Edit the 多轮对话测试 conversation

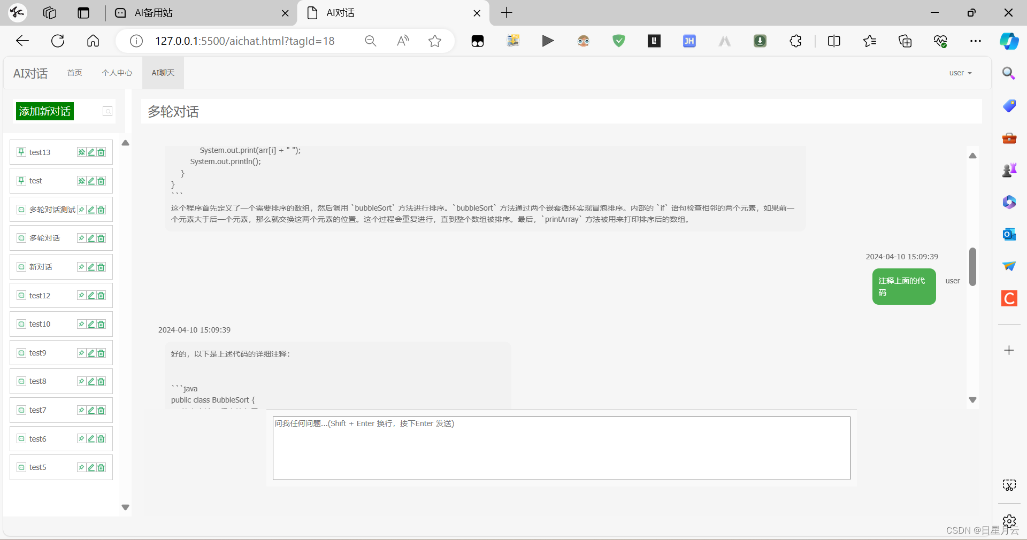(91, 210)
